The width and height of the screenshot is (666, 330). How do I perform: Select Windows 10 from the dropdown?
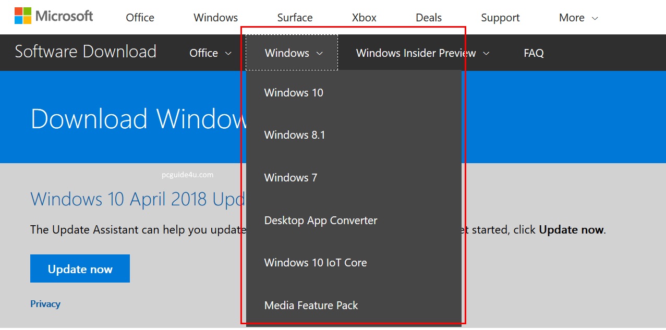[294, 93]
